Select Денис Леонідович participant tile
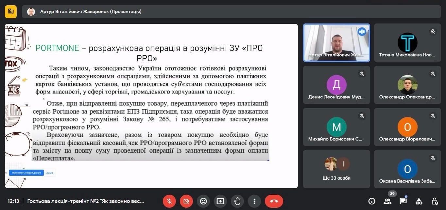 pyautogui.click(x=337, y=85)
